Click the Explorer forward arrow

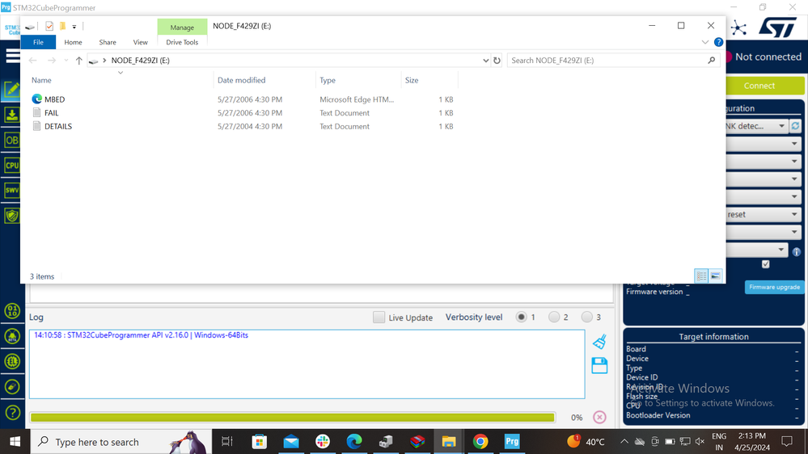[x=52, y=61]
